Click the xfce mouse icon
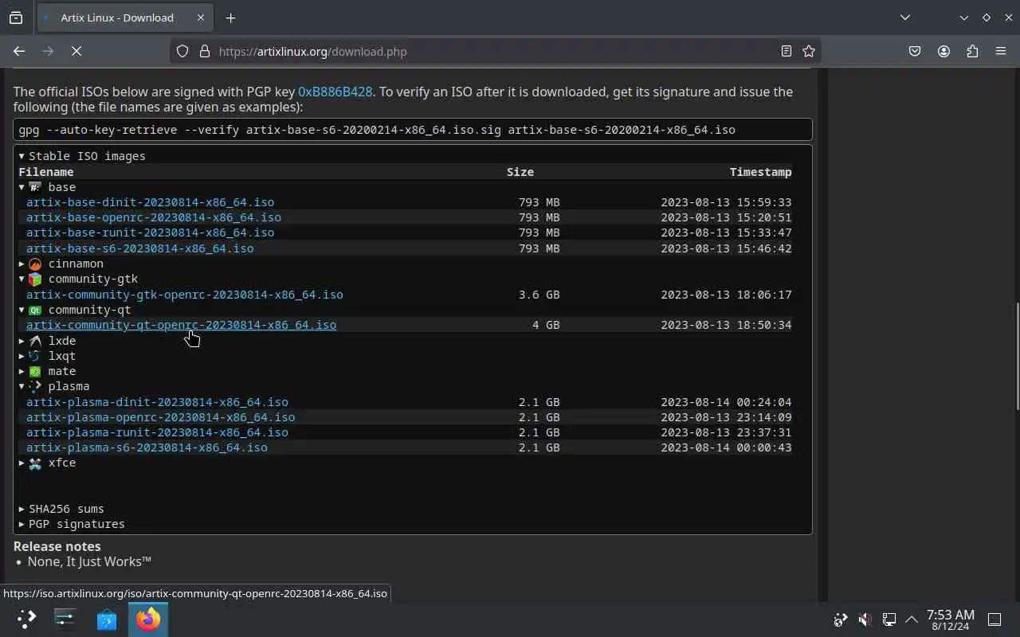This screenshot has height=637, width=1020. click(x=35, y=463)
